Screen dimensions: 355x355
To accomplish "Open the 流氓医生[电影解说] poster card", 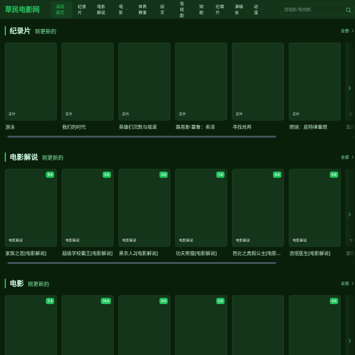I will 315,208.
